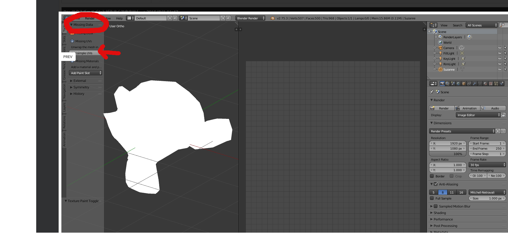The width and height of the screenshot is (508, 234).
Task: Click the Suzanne mesh data icon
Action: (462, 69)
